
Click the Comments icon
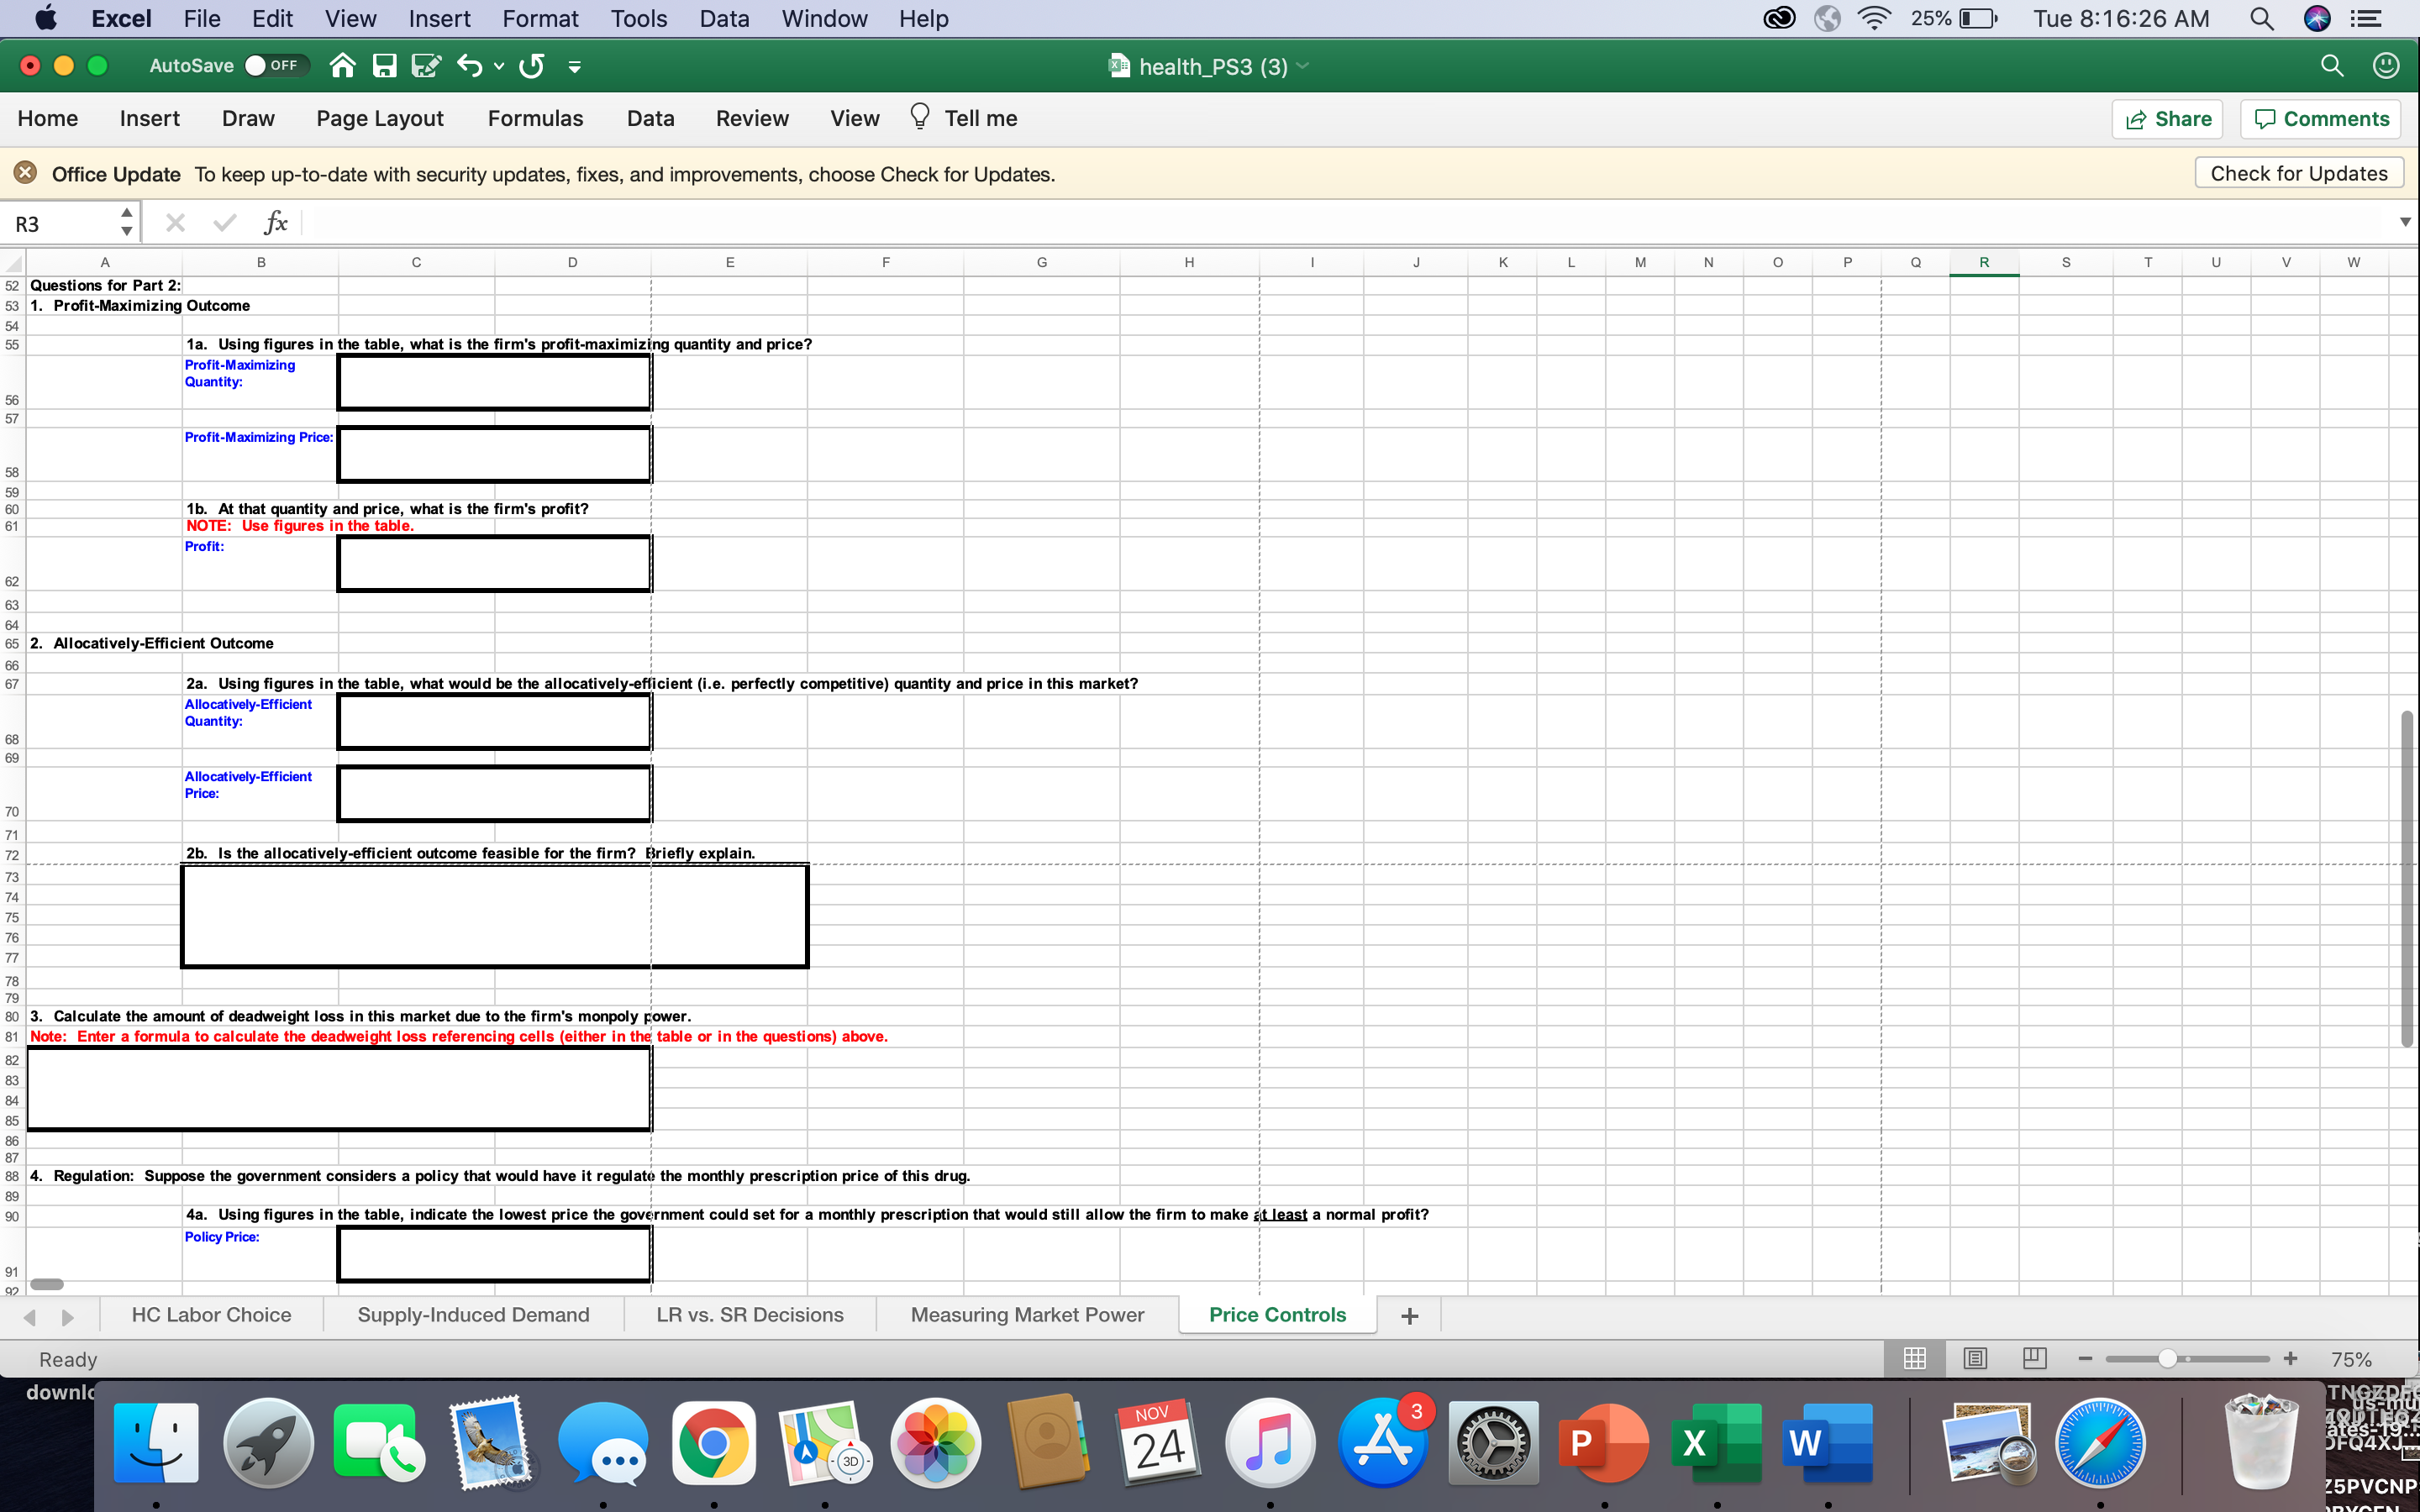pyautogui.click(x=2320, y=118)
